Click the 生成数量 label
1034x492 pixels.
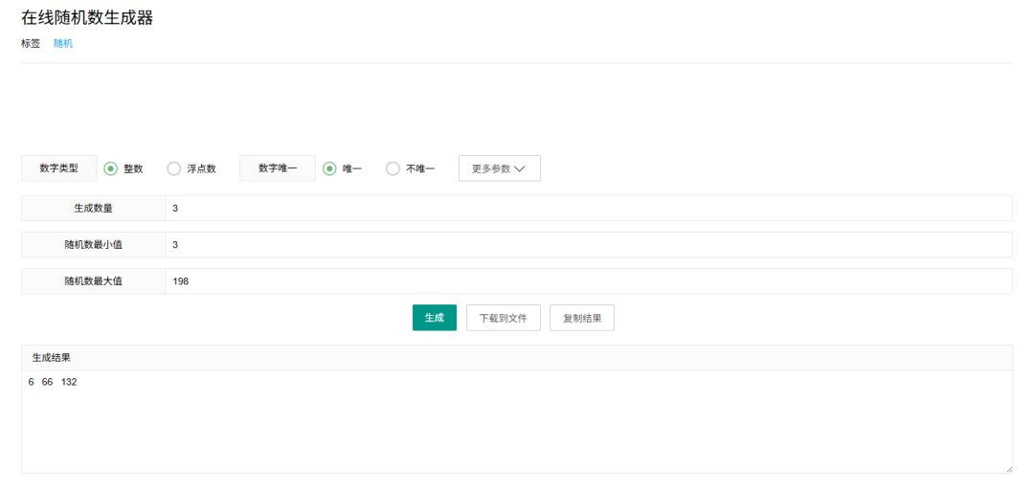point(94,208)
